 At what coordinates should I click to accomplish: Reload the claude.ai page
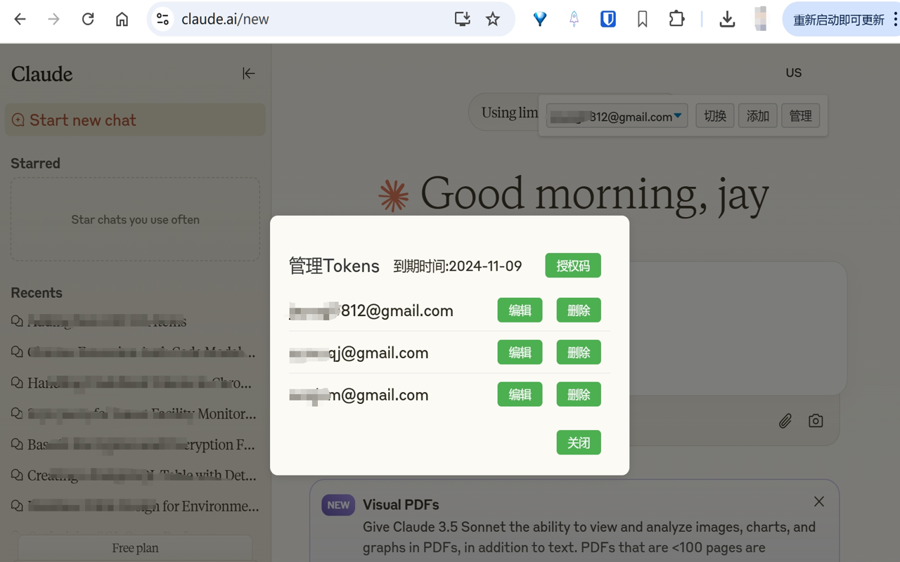88,19
